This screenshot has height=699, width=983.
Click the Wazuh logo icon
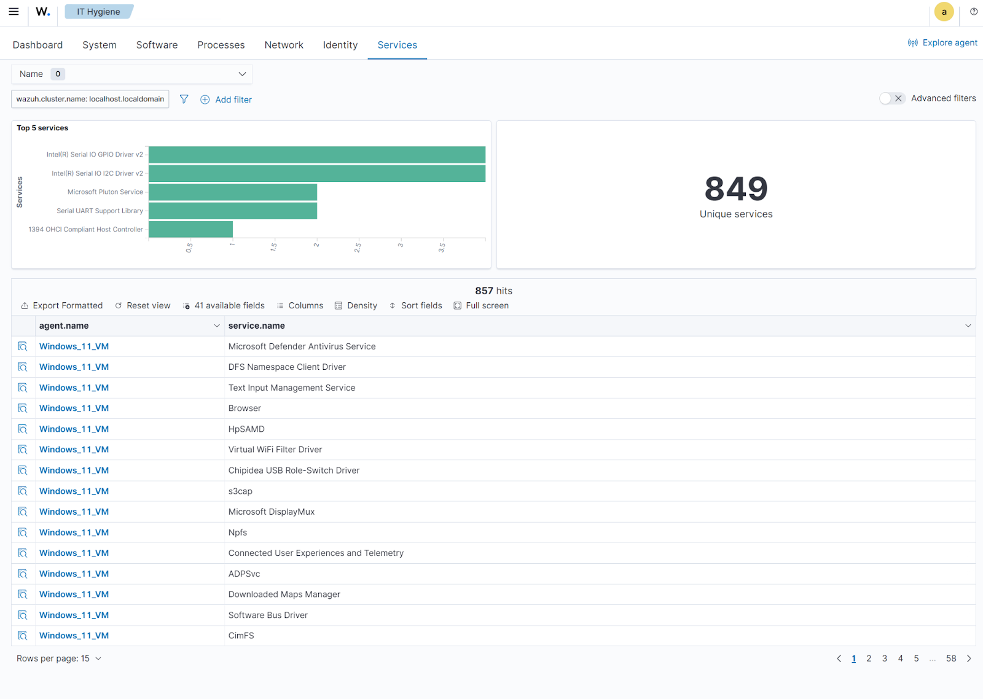click(42, 11)
